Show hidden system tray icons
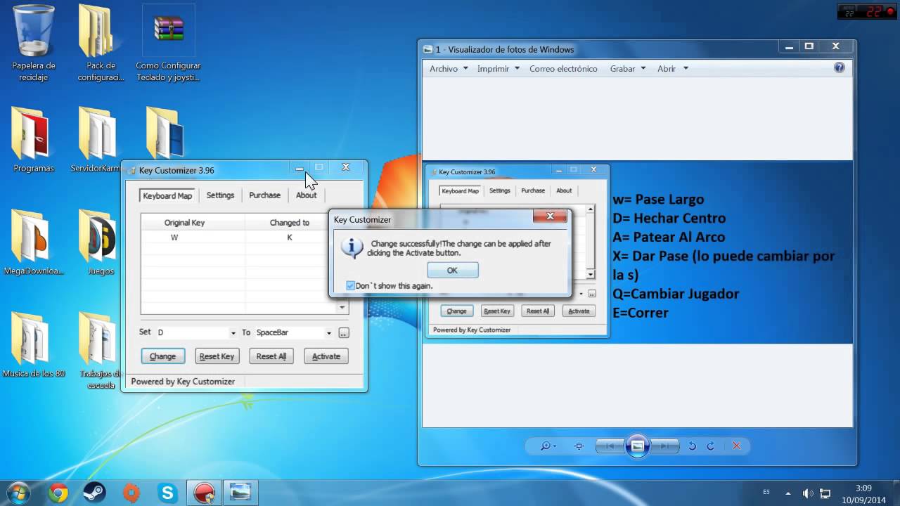 click(x=787, y=493)
